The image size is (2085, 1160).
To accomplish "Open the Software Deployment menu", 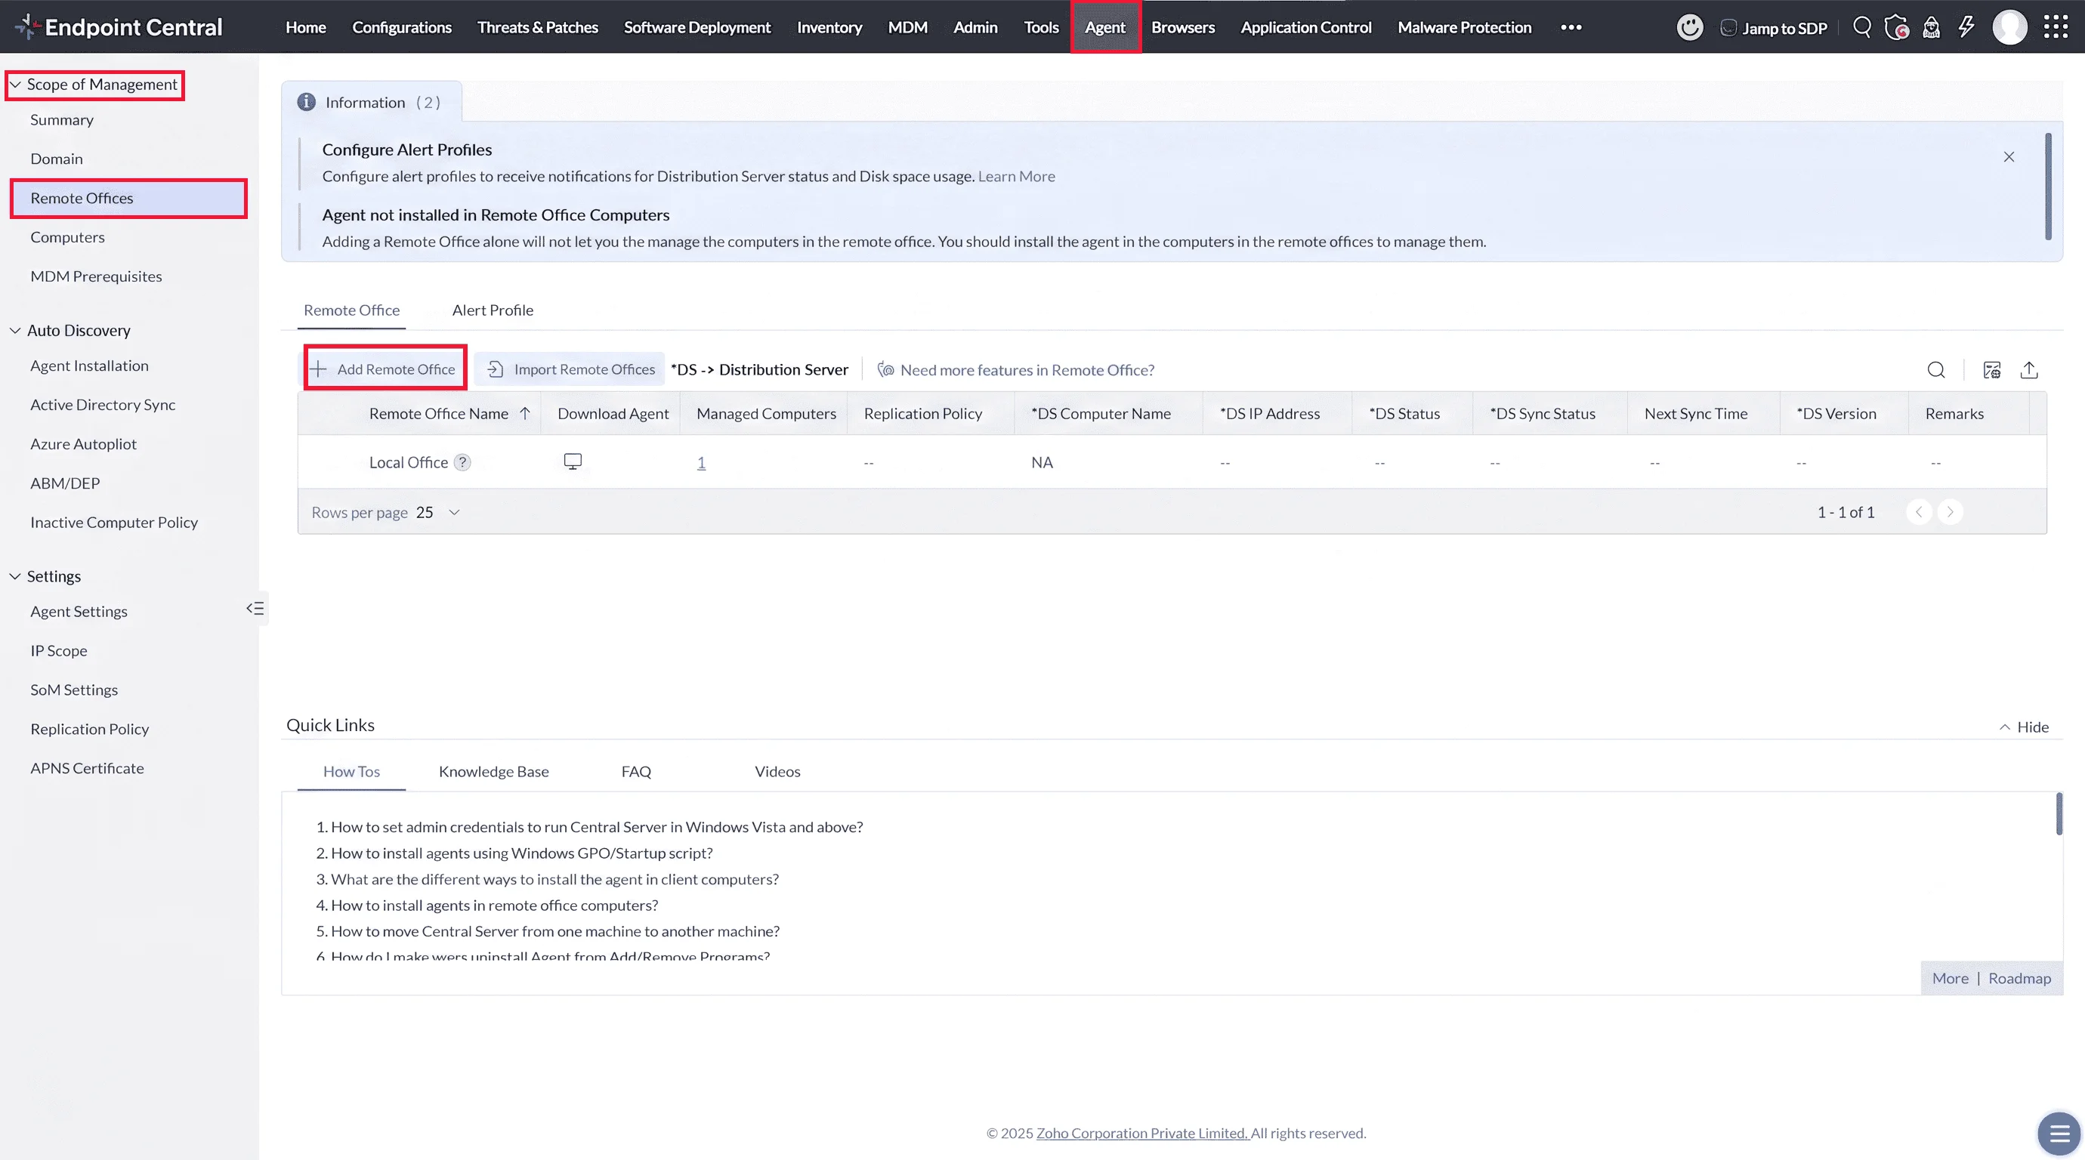I will [x=697, y=27].
